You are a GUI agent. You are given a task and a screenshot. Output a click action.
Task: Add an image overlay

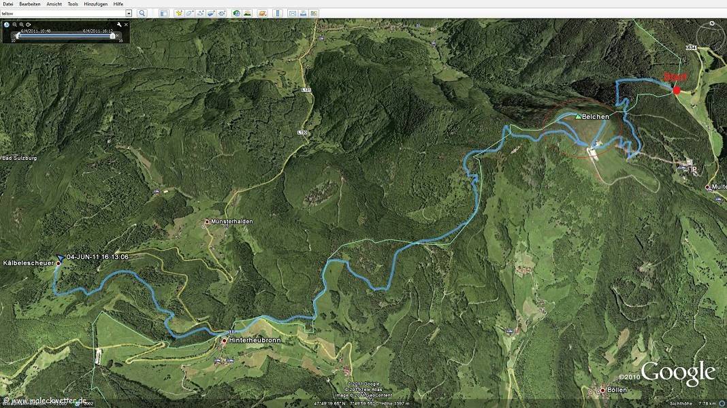tap(211, 13)
